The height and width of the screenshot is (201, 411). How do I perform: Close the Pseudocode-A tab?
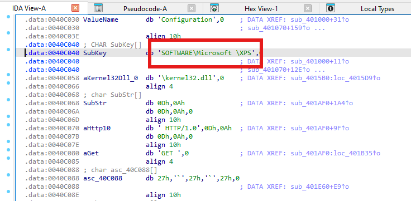pyautogui.click(x=192, y=8)
